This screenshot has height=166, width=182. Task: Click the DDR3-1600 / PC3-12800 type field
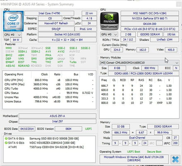tap(144, 73)
